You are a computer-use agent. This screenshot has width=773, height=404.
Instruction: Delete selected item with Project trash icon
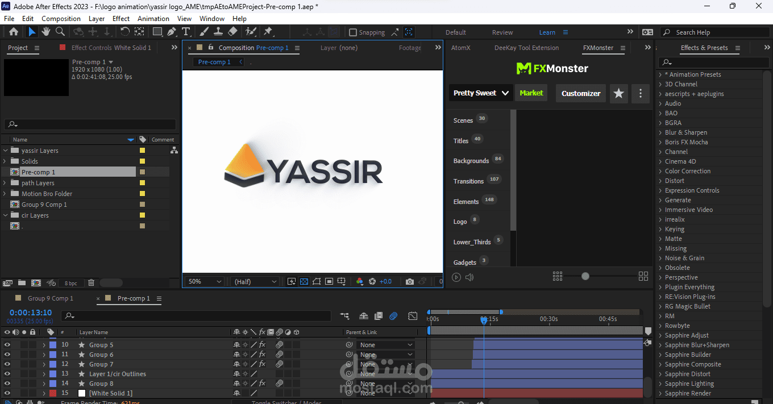point(91,282)
